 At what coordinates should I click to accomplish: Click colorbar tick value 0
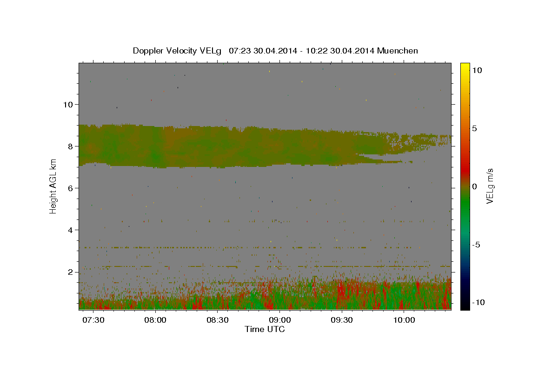[x=474, y=186]
